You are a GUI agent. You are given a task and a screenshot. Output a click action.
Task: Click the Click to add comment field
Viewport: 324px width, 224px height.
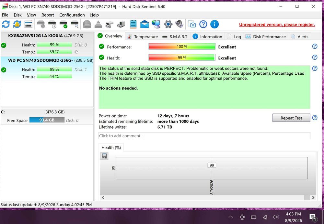[x=204, y=135]
